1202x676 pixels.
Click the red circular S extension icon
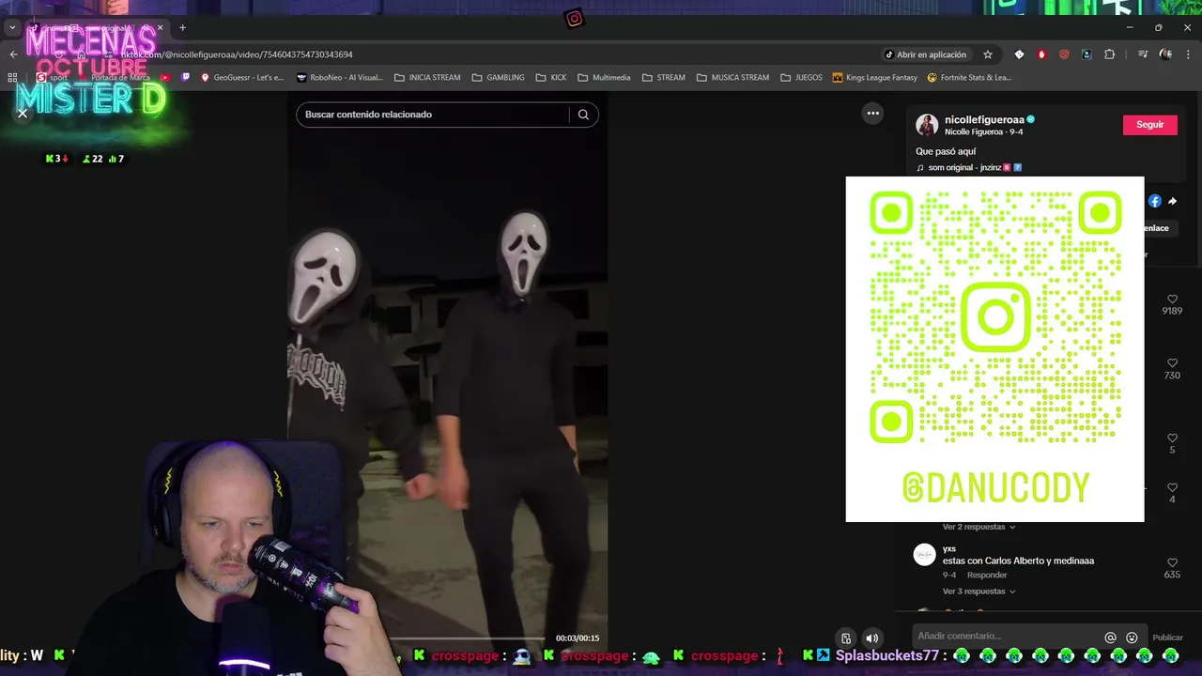pyautogui.click(x=1064, y=54)
